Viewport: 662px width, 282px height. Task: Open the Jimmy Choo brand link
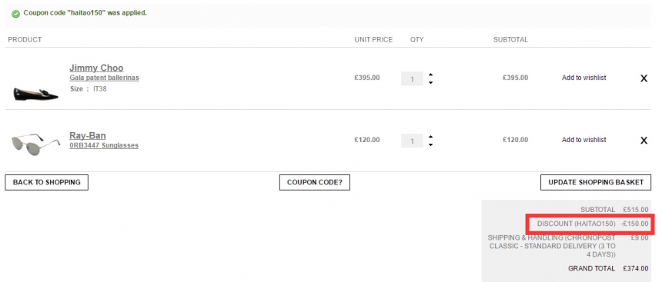tap(96, 68)
